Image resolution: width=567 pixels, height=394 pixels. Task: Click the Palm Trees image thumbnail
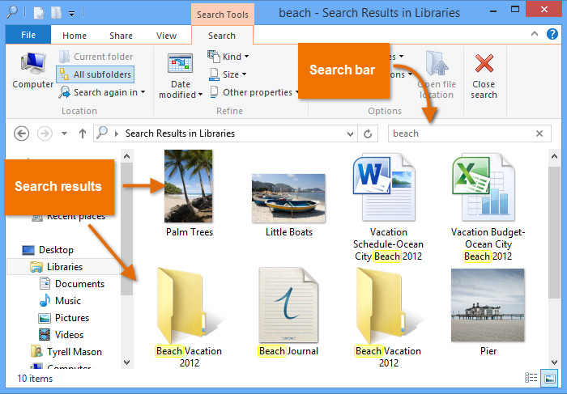188,185
